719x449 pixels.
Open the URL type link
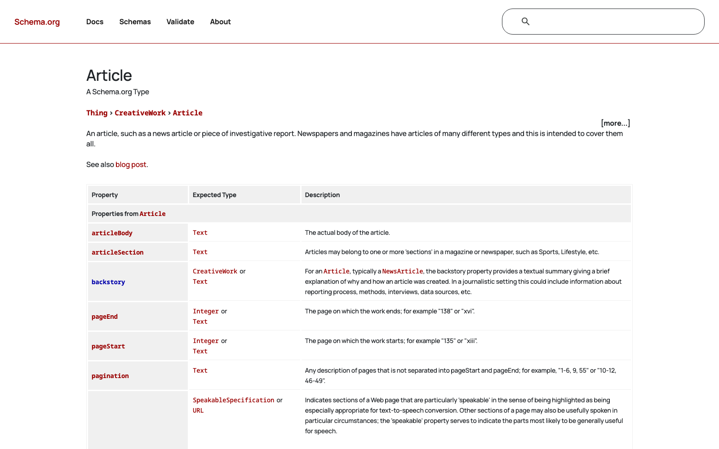tap(198, 410)
